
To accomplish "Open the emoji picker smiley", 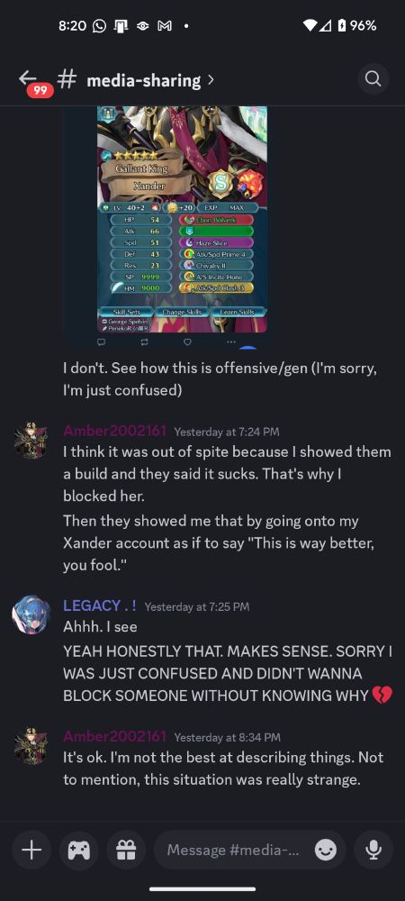I will click(x=325, y=850).
